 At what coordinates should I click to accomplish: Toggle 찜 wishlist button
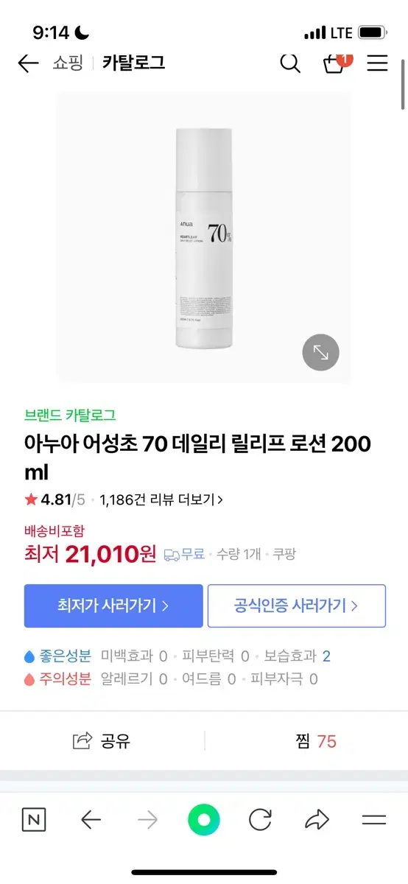point(316,741)
